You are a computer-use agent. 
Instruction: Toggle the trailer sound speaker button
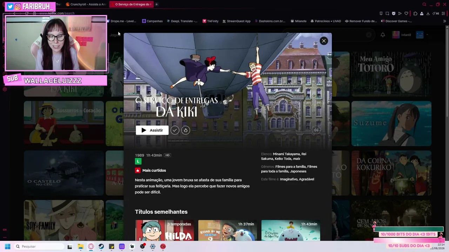(x=316, y=130)
